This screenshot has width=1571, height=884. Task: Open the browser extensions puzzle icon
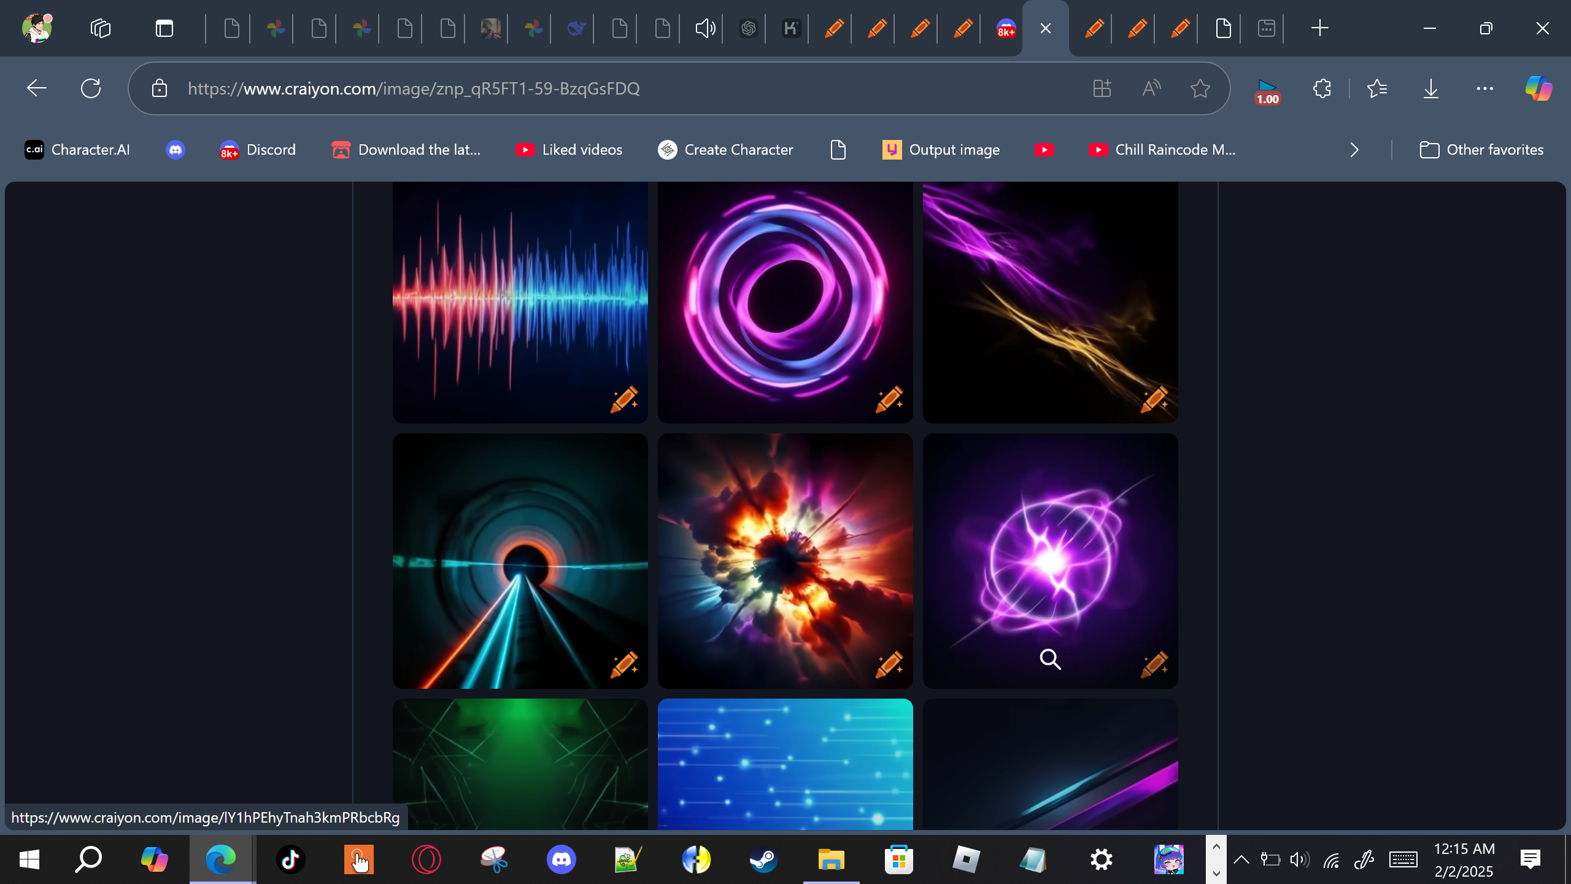coord(1322,88)
